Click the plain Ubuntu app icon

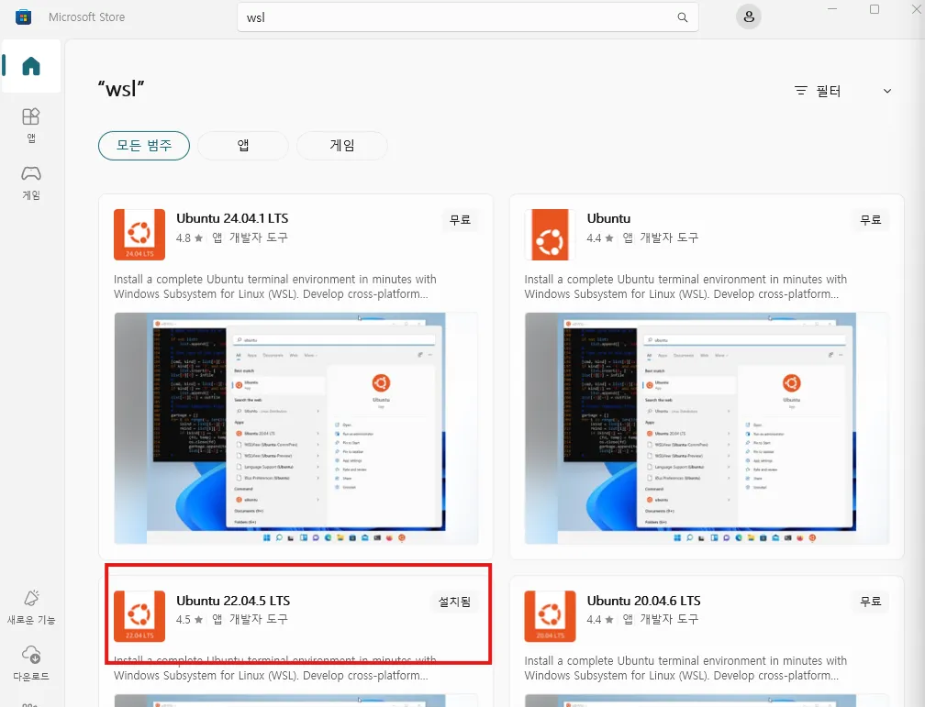tap(550, 234)
